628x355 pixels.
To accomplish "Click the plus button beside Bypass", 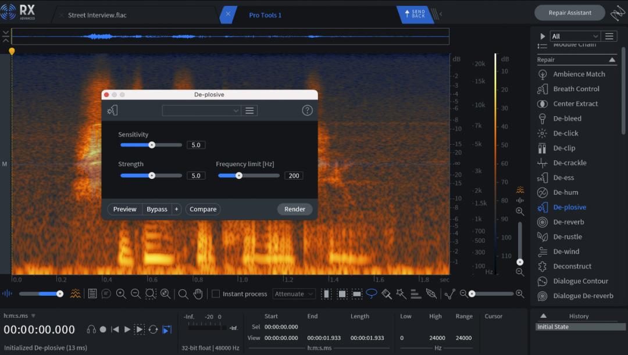I will [x=176, y=209].
